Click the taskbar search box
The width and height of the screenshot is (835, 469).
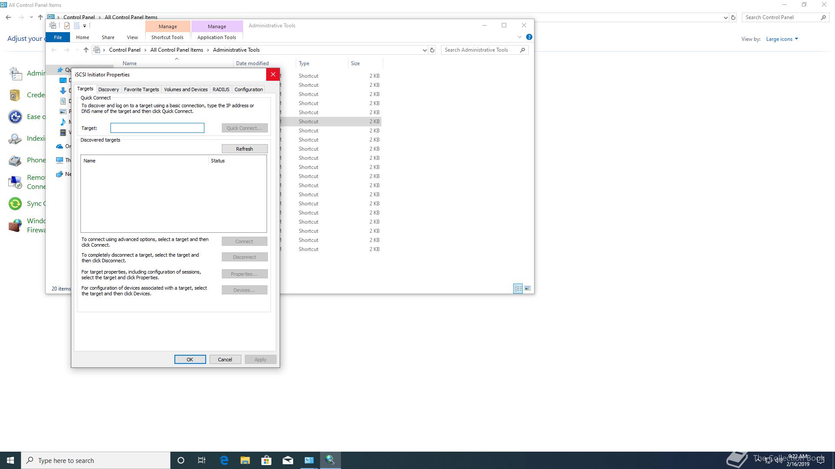point(96,460)
